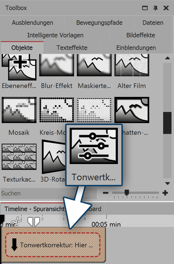
Task: Increase thumbnail size with plus button
Action: coord(165,193)
